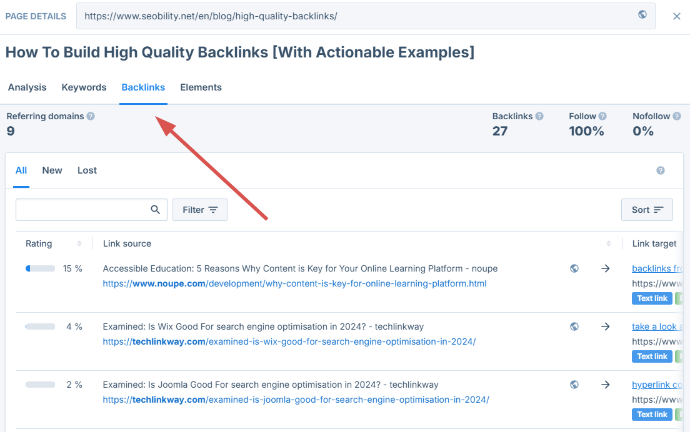Click the help icon in the backlinks list panel
The image size is (690, 432).
661,170
